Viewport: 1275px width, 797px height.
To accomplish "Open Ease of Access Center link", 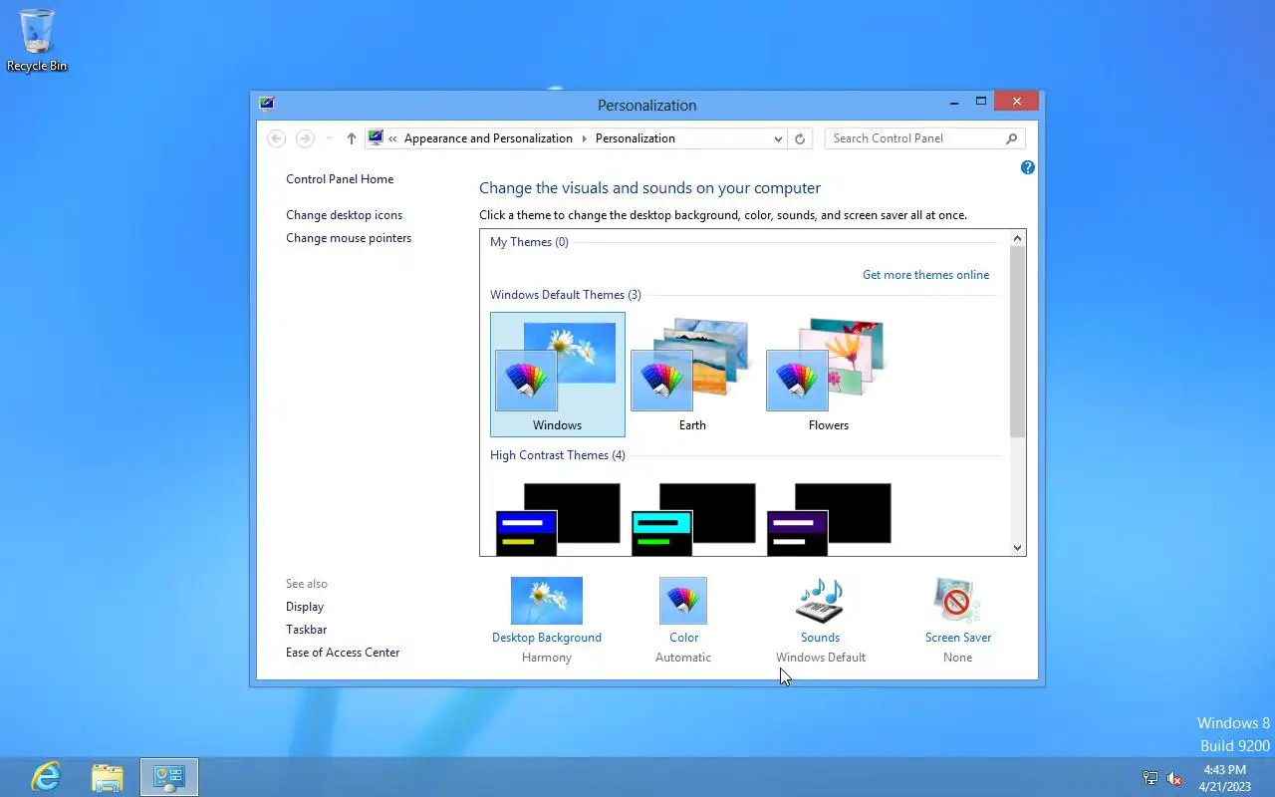I will 343,653.
